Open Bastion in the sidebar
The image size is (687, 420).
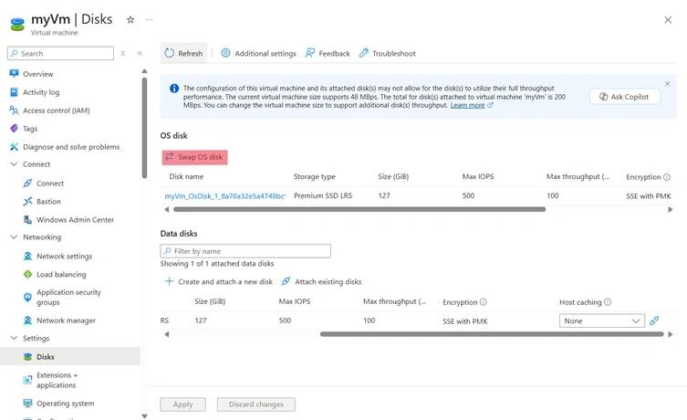coord(48,201)
